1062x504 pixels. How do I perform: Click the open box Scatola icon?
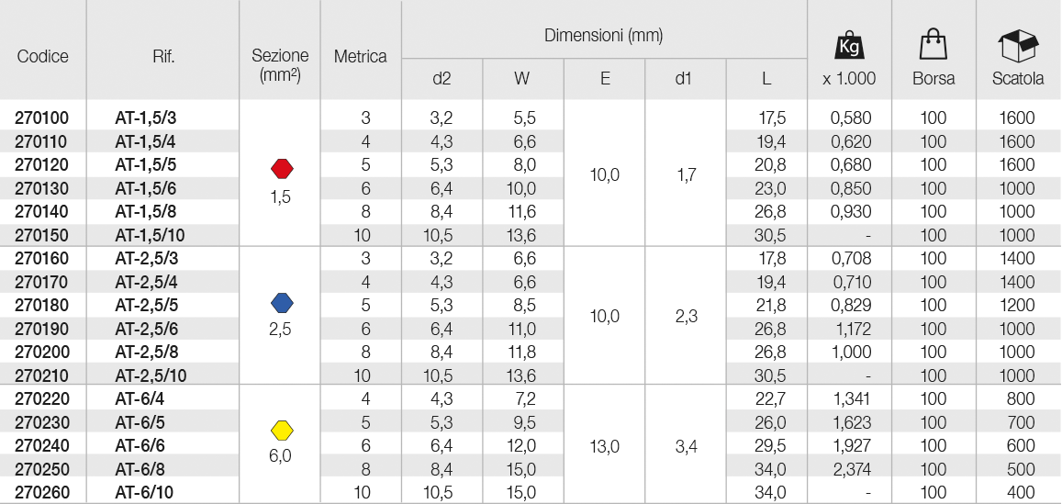coord(1018,45)
